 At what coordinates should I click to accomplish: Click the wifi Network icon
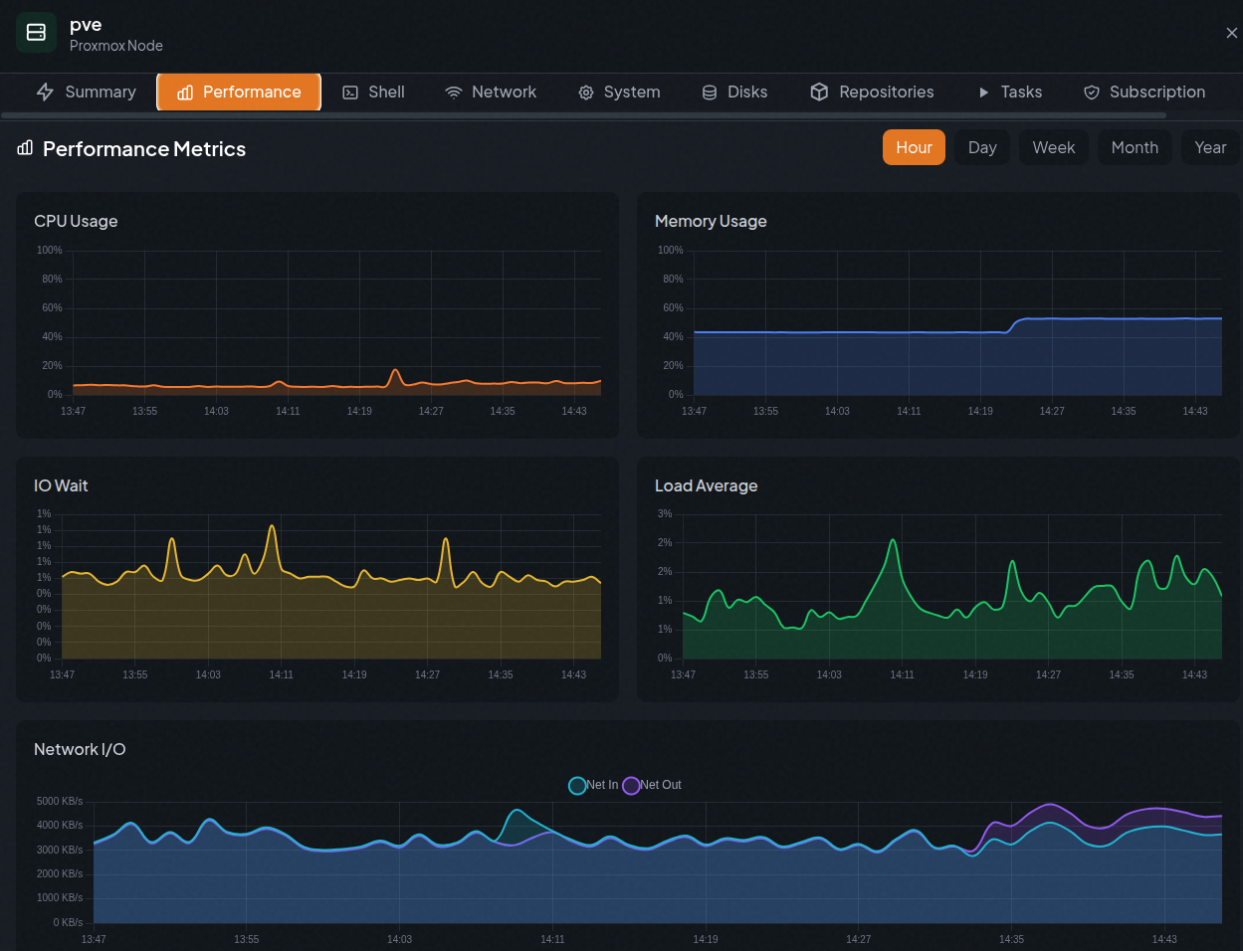coord(454,93)
